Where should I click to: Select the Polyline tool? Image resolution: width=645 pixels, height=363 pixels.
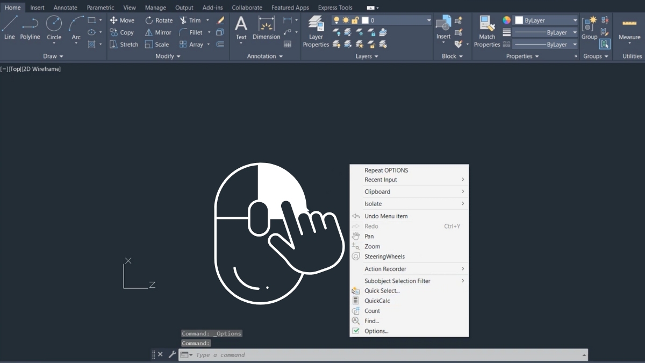30,28
